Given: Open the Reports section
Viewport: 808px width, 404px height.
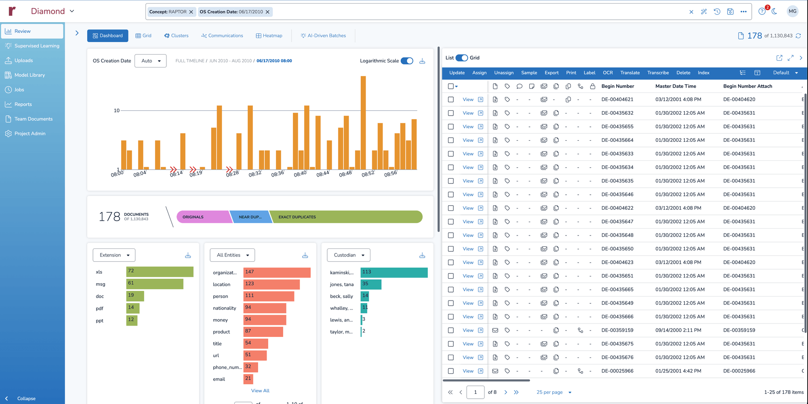Looking at the screenshot, I should tap(23, 104).
